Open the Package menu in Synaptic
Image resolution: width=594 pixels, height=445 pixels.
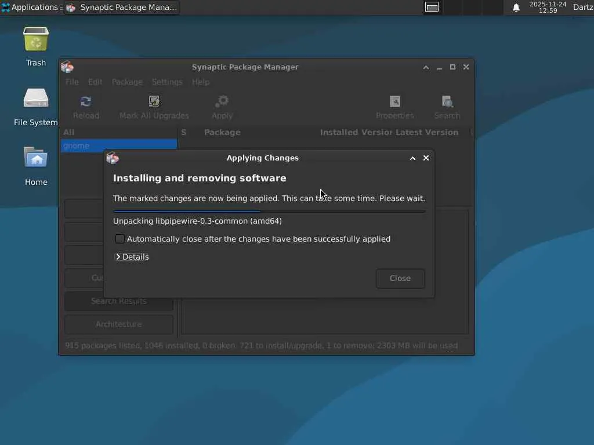point(127,82)
